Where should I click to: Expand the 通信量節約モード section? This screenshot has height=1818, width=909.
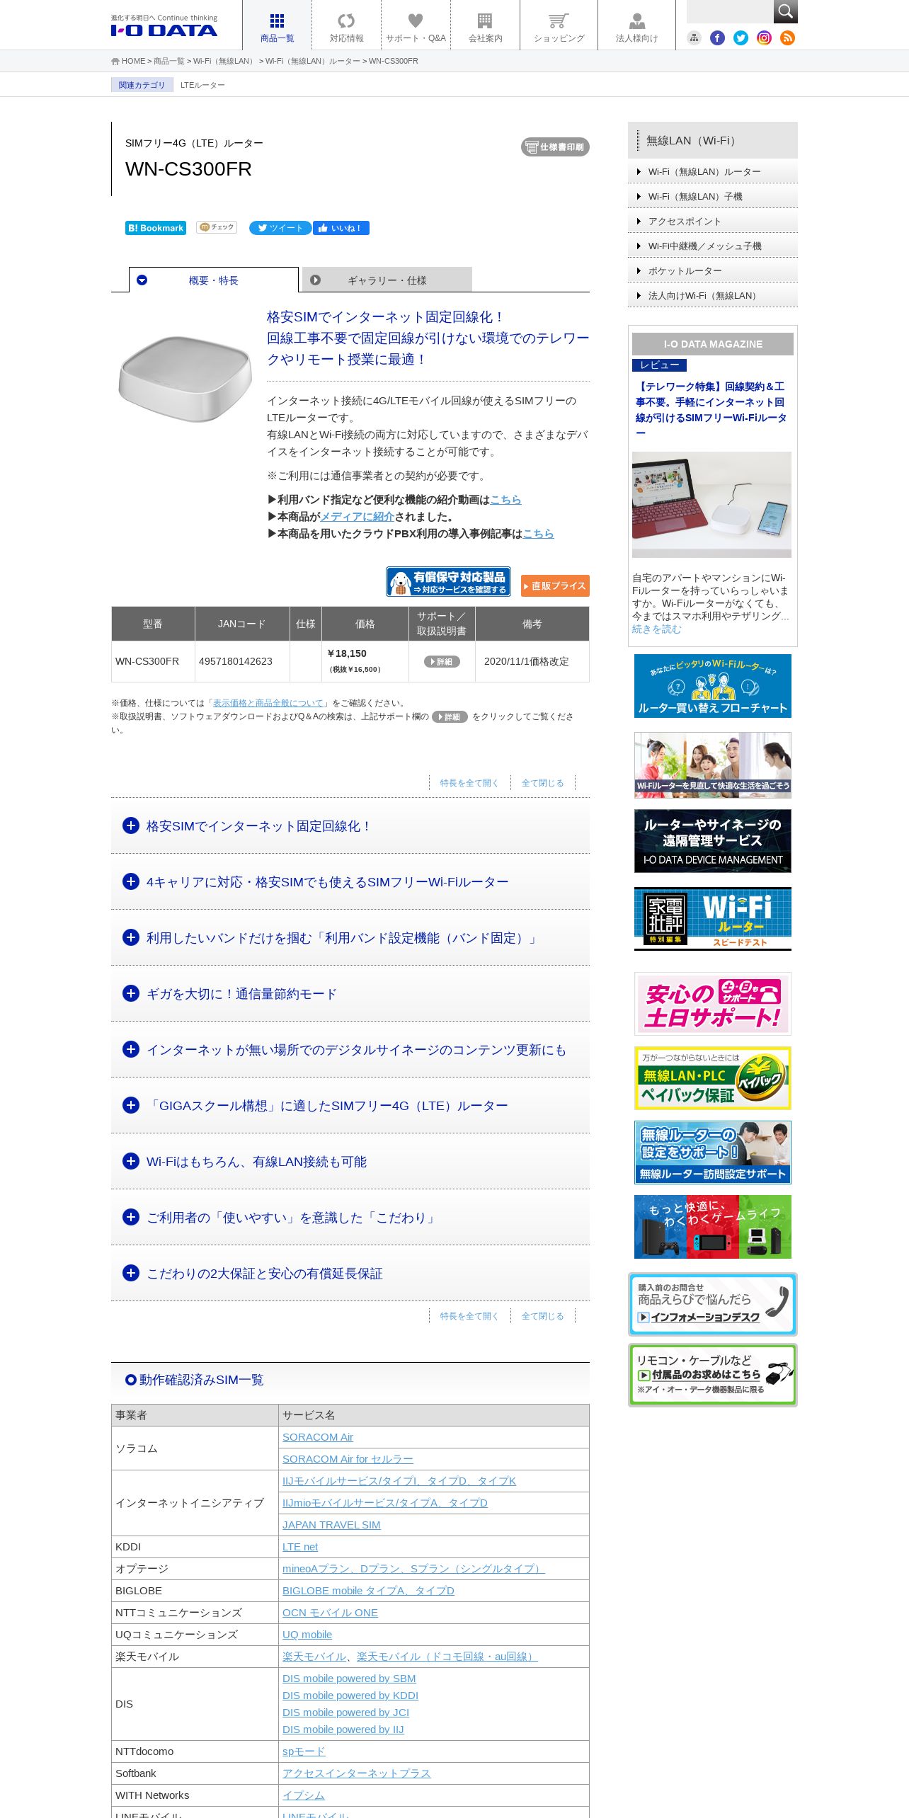coord(350,994)
